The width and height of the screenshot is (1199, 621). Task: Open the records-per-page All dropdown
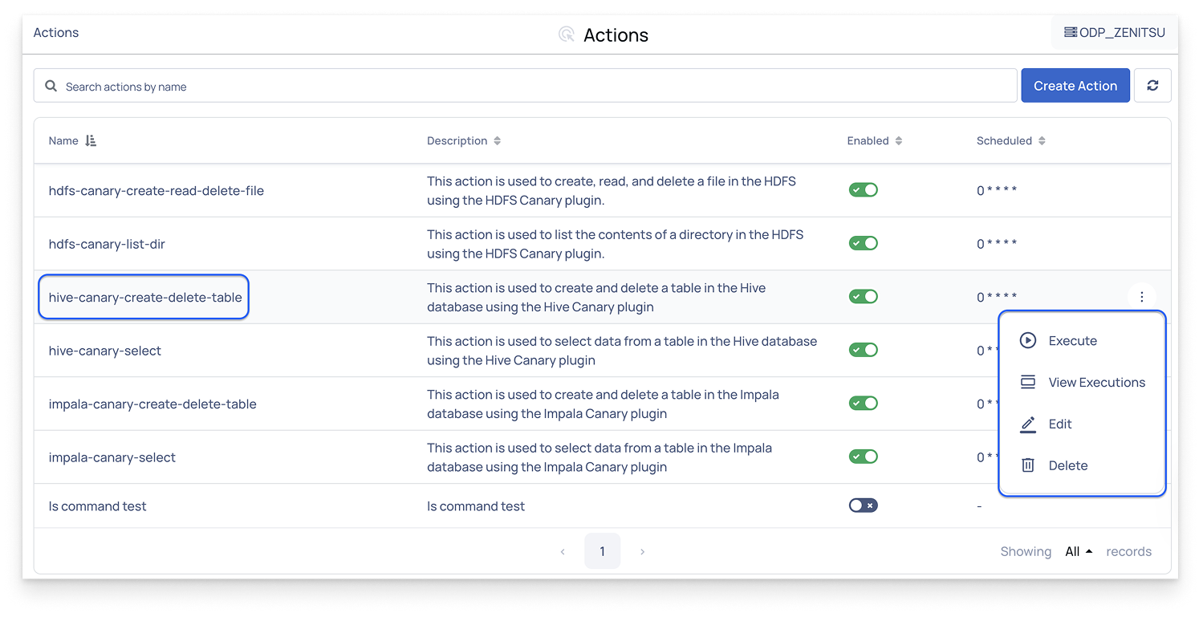(1079, 551)
